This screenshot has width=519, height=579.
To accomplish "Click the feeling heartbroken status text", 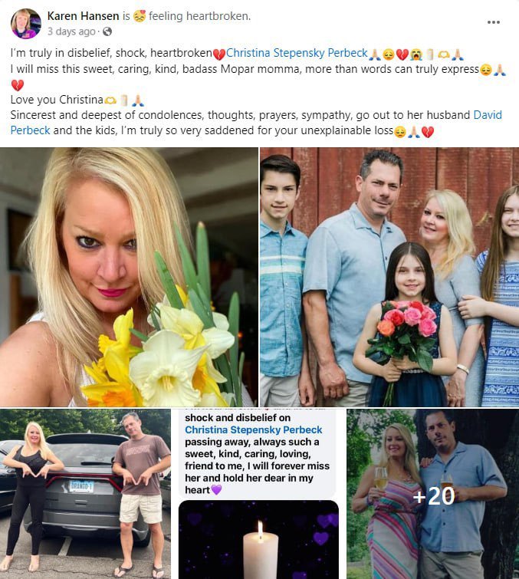I will pos(199,16).
